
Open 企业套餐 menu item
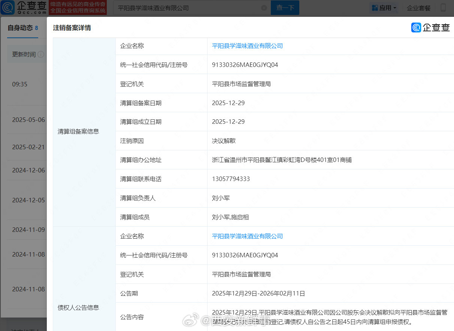pyautogui.click(x=418, y=8)
